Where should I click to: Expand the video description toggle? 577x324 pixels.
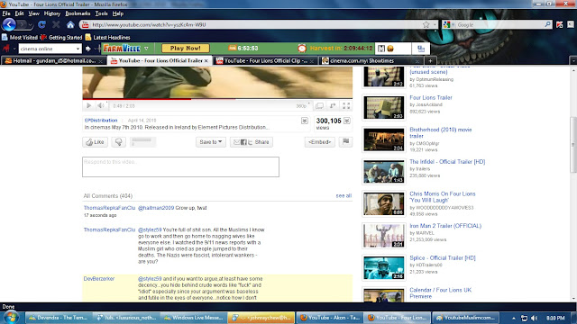[305, 121]
